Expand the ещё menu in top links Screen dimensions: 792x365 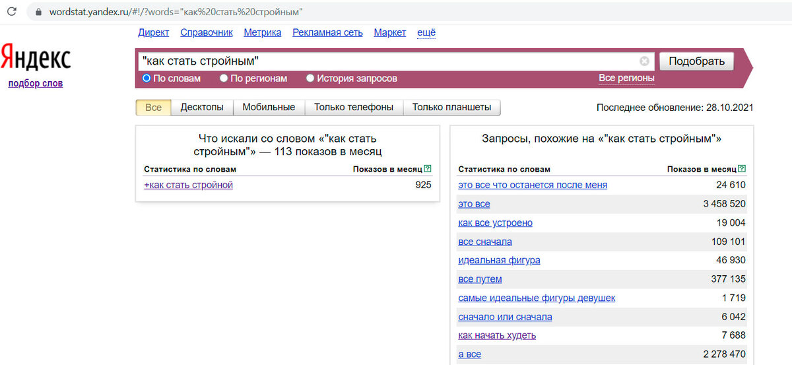pyautogui.click(x=426, y=32)
